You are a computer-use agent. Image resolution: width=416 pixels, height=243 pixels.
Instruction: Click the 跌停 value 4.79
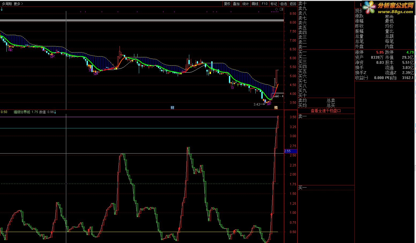click(410, 53)
